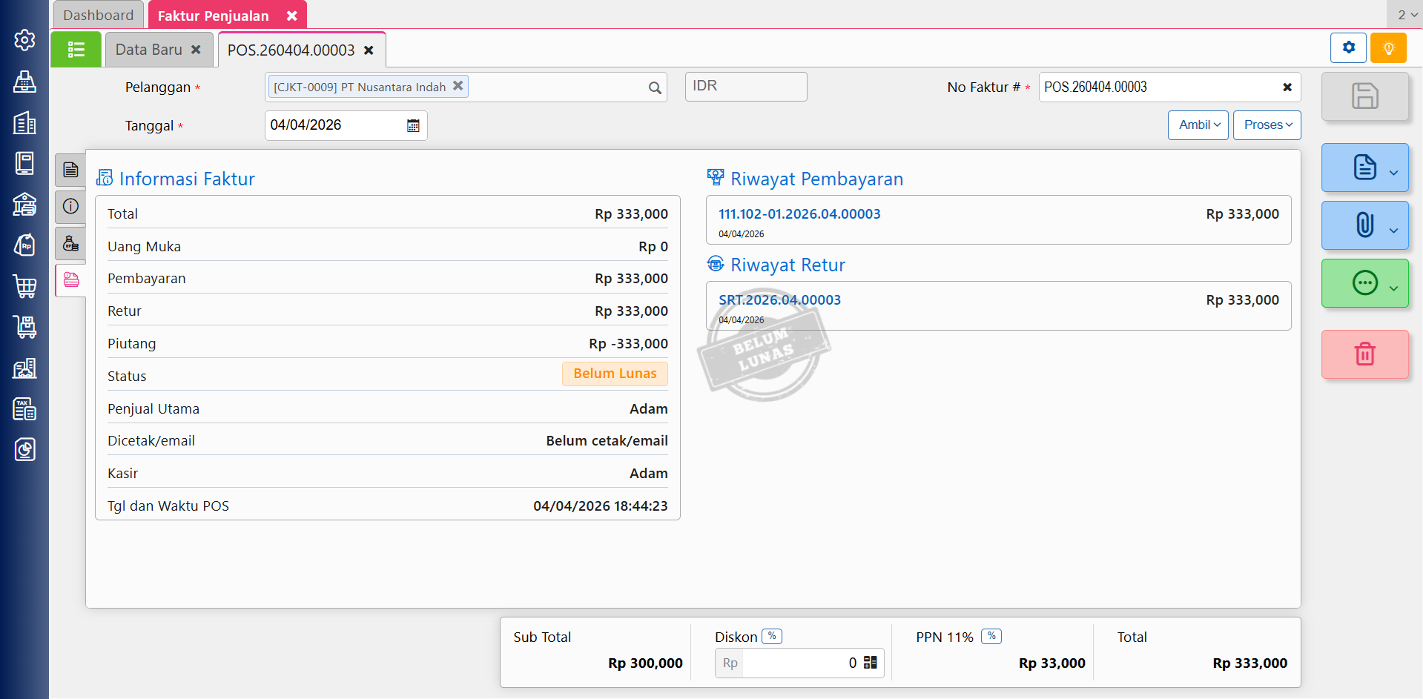Screen dimensions: 1423x699
Task: Click the red trash delete button
Action: (1364, 354)
